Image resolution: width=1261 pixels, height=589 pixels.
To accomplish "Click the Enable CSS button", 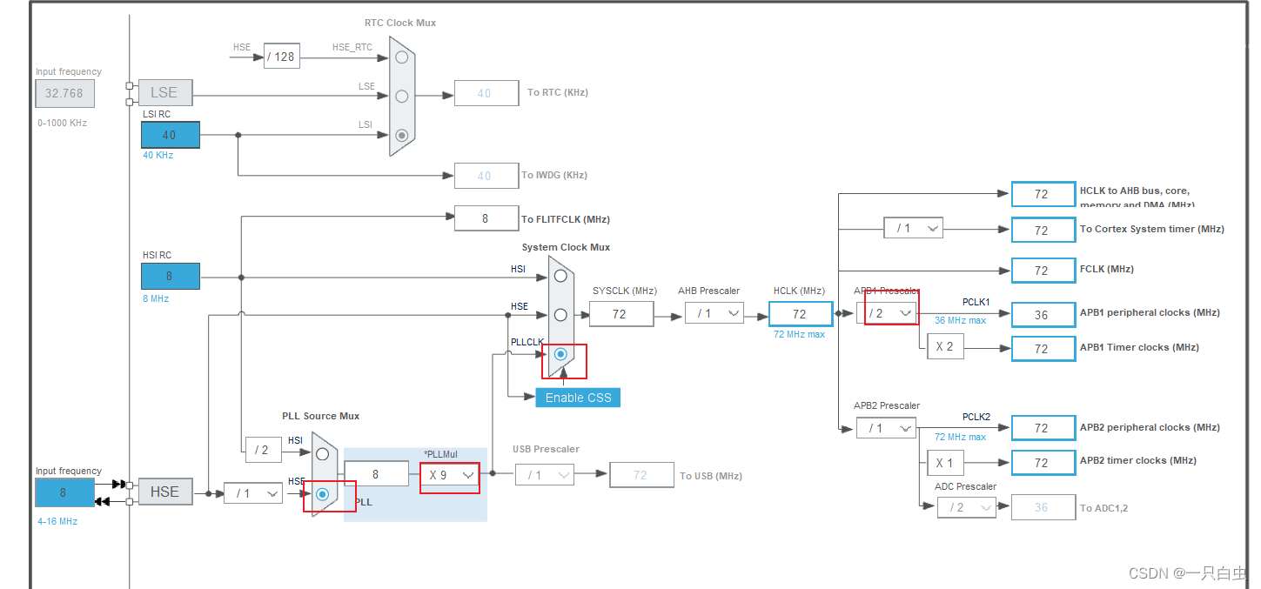I will click(x=577, y=397).
